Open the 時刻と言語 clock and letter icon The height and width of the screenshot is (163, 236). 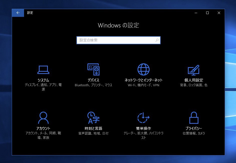pos(93,118)
